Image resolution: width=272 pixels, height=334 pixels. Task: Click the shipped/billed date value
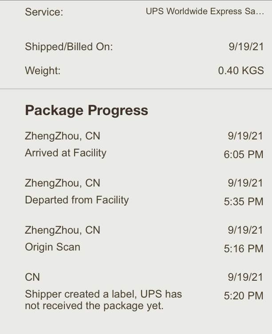(246, 47)
